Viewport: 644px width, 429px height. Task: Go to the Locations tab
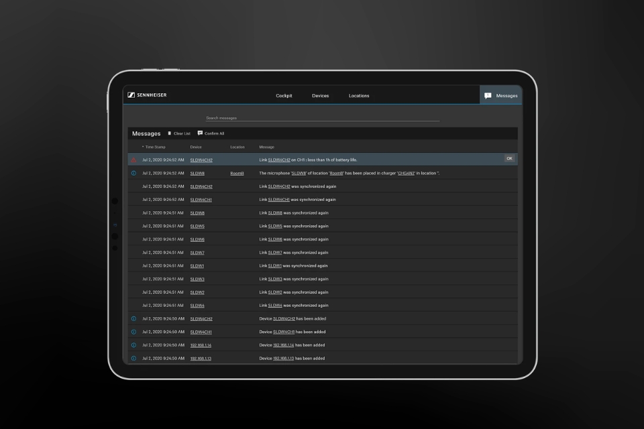tap(359, 96)
